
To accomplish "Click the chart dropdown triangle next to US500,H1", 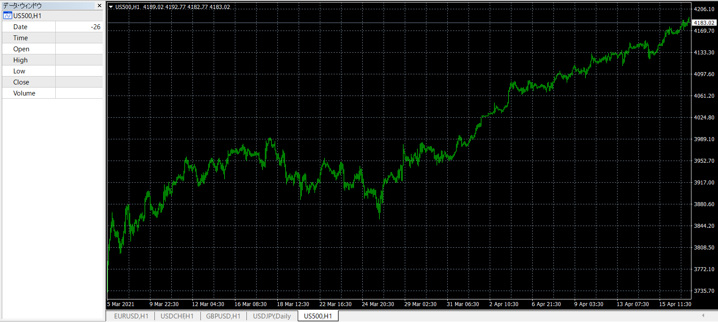I will coord(111,7).
